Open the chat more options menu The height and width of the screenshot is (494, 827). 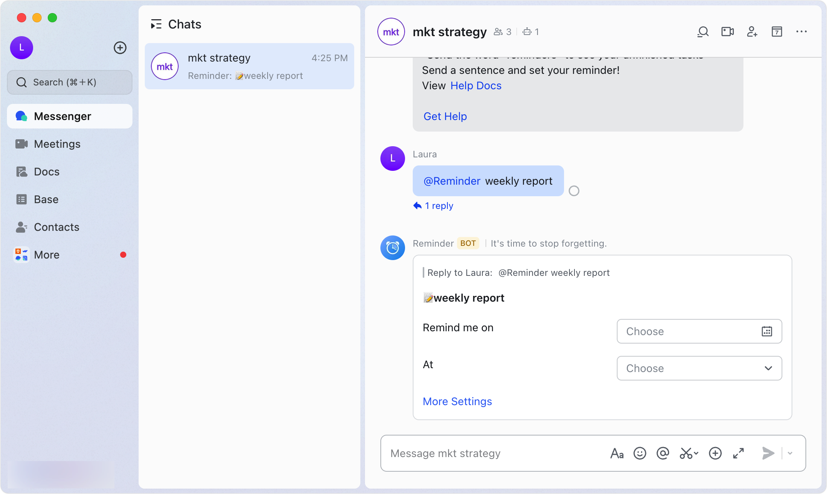coord(802,32)
